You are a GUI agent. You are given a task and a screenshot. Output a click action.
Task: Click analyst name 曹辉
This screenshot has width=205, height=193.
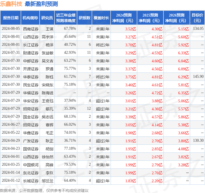click(x=50, y=125)
